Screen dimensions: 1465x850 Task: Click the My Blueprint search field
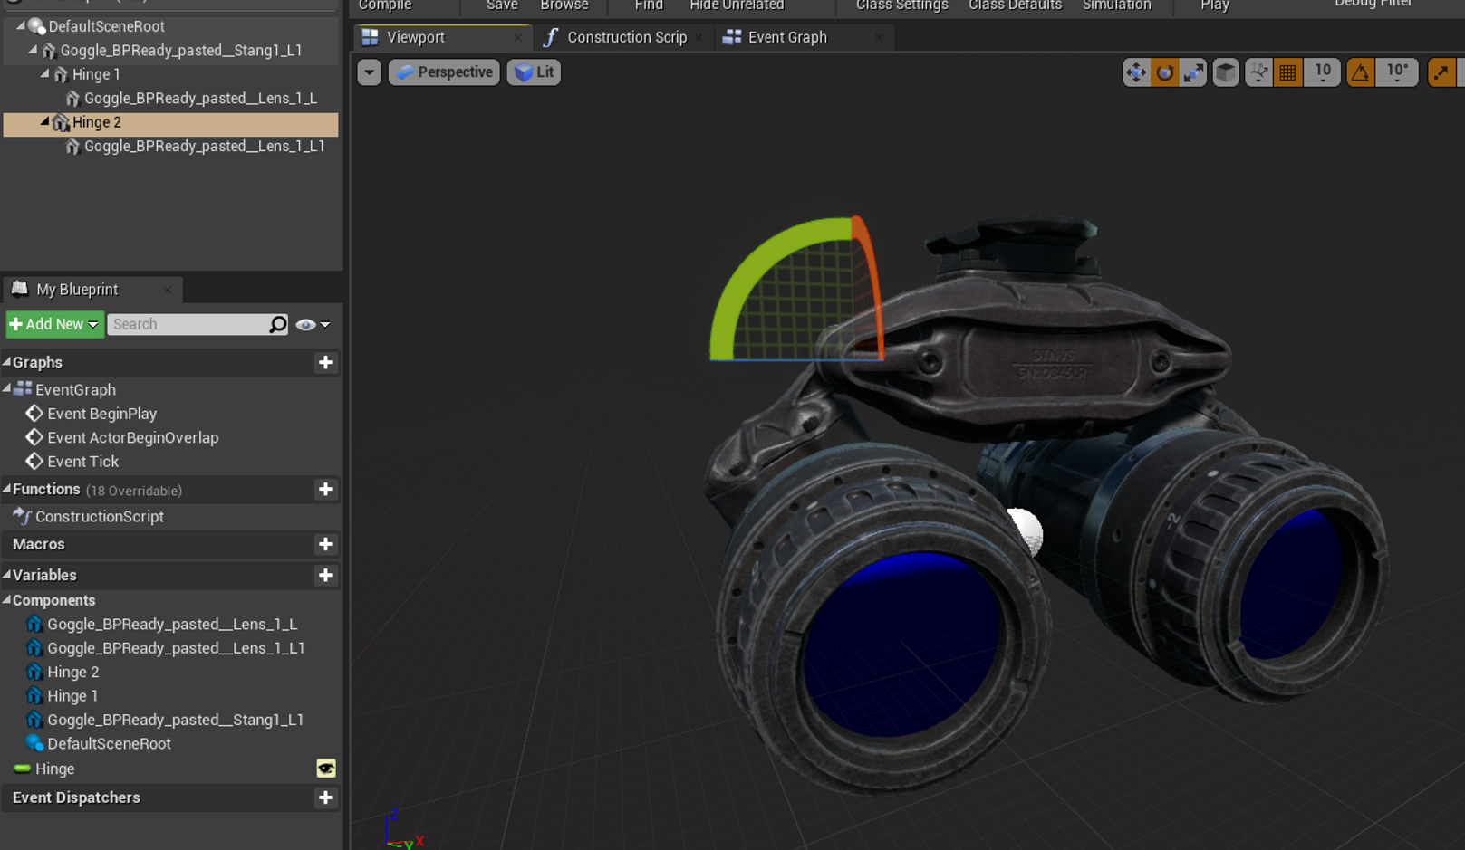[x=188, y=324]
